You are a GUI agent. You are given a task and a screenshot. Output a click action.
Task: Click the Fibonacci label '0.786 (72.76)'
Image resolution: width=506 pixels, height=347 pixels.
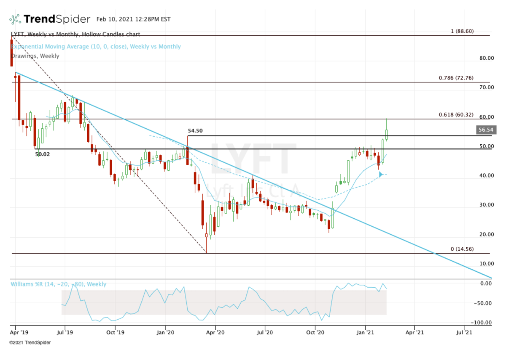point(456,78)
